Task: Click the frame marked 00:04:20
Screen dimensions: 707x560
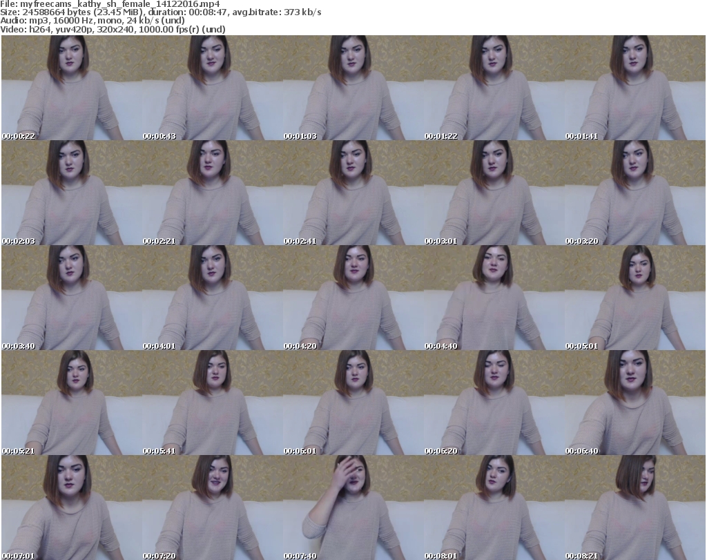Action: [x=352, y=298]
